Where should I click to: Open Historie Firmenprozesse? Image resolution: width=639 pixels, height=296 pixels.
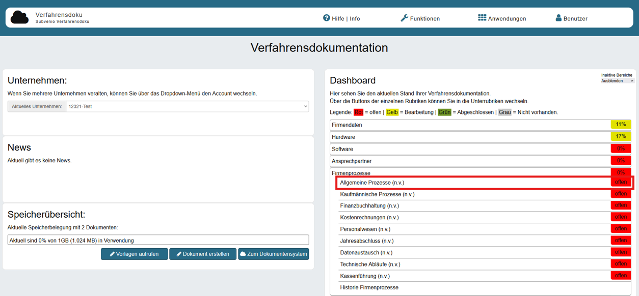369,288
